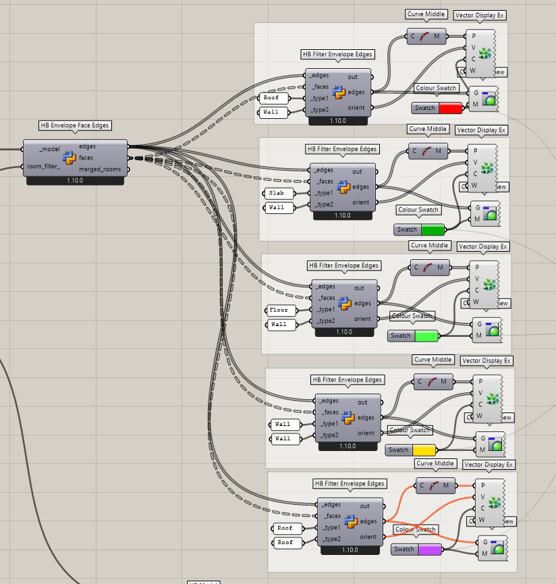Viewport: 556px width, 584px height.
Task: Click the Python icon on HB Envelope Face Edges
Action: 69,157
